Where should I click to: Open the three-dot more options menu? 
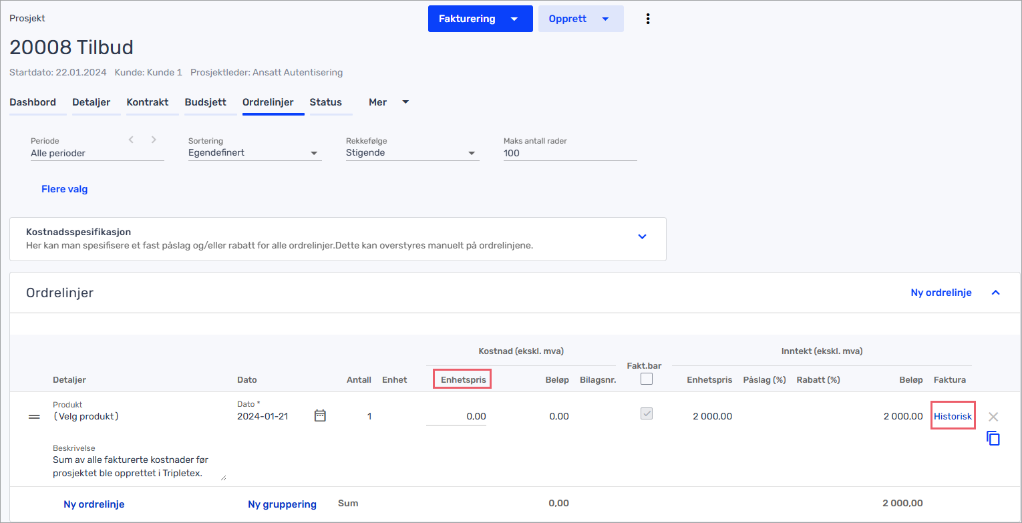[x=647, y=19]
